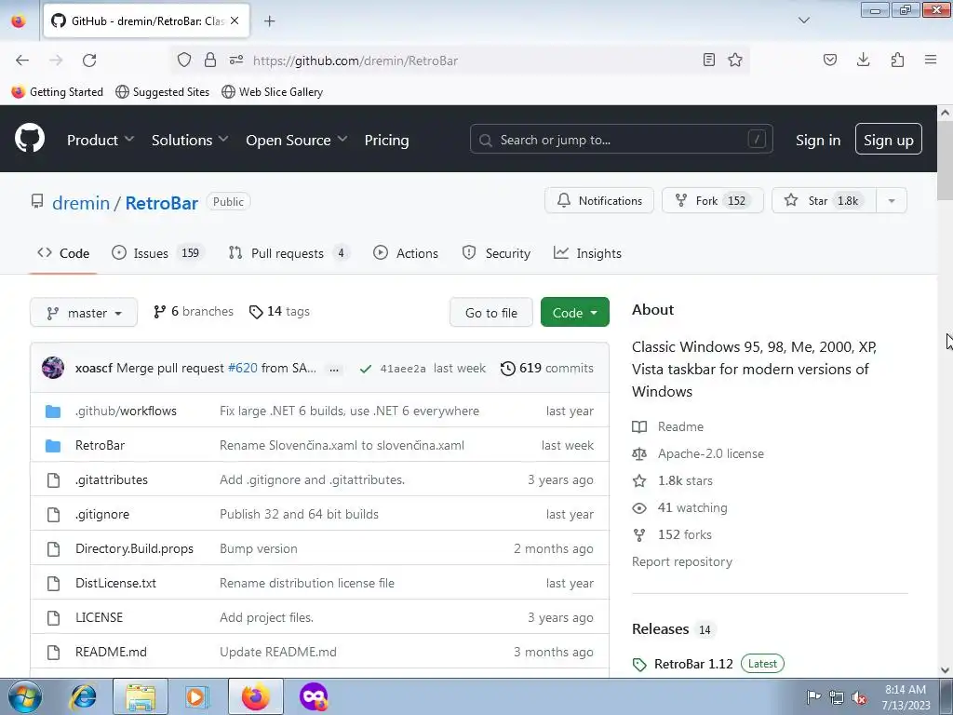The width and height of the screenshot is (953, 715).
Task: Click the browser address bar URL
Action: pos(355,61)
